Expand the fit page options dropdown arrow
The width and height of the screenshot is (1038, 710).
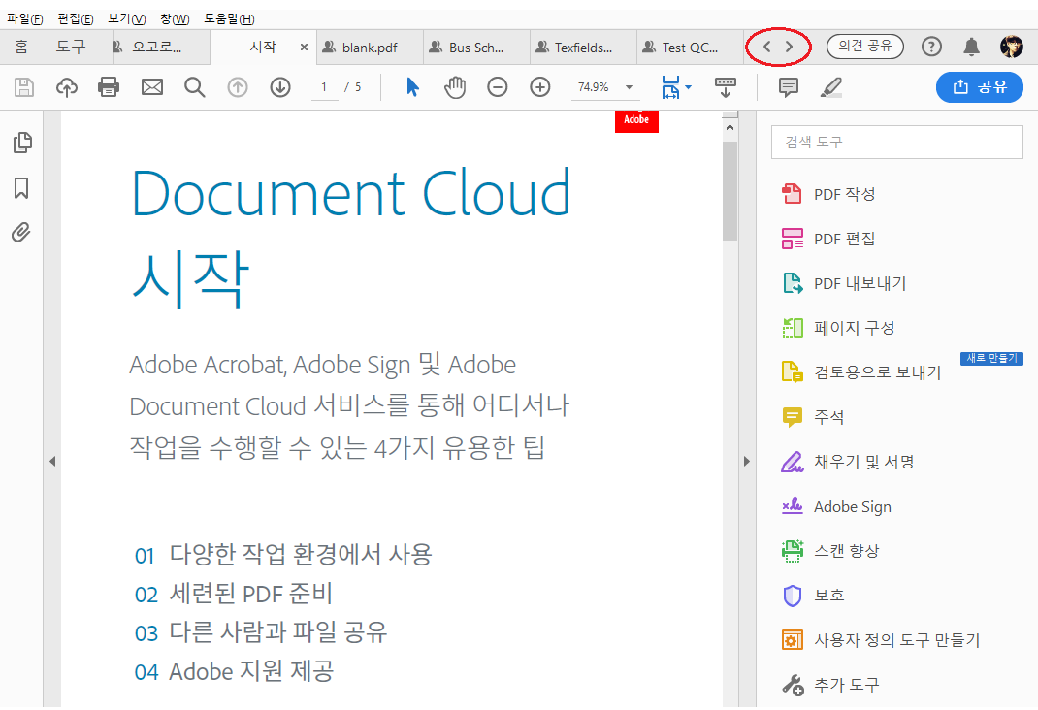[x=689, y=86]
